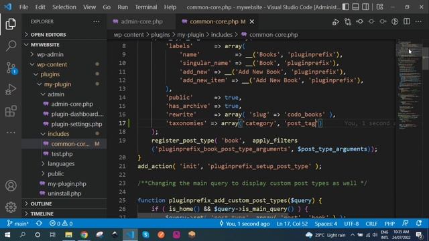The height and width of the screenshot is (241, 429).
Task: Open the Accounts menu
Action: point(11,185)
